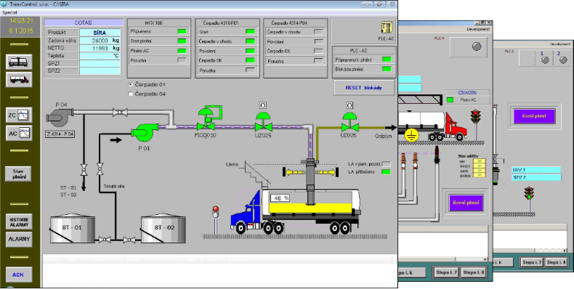The height and width of the screenshot is (289, 574).
Task: Click the RESET blokády button
Action: point(364,88)
